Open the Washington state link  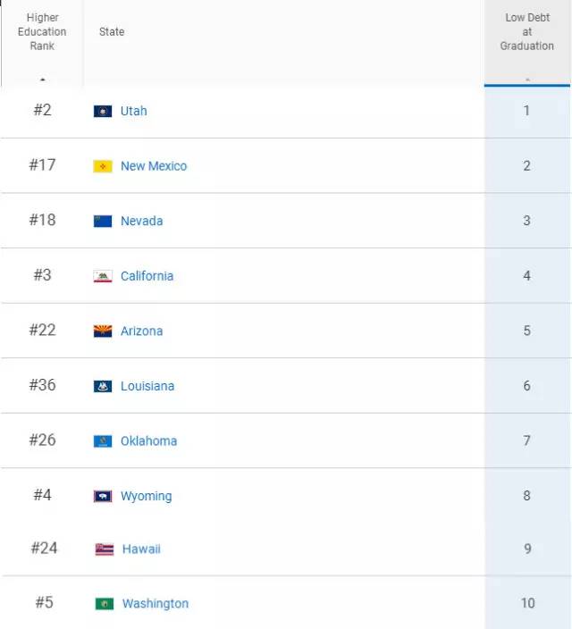point(156,603)
